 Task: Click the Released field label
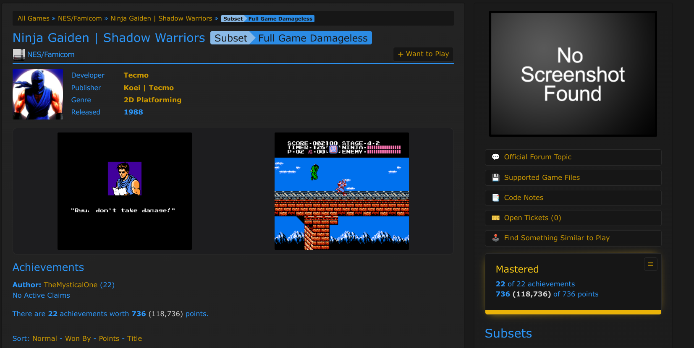(86, 112)
